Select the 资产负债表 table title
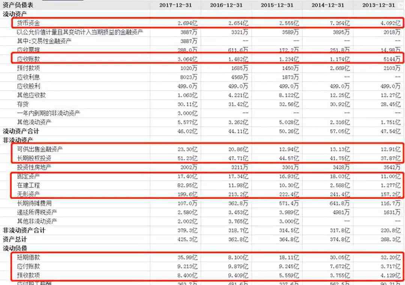 (x=18, y=5)
